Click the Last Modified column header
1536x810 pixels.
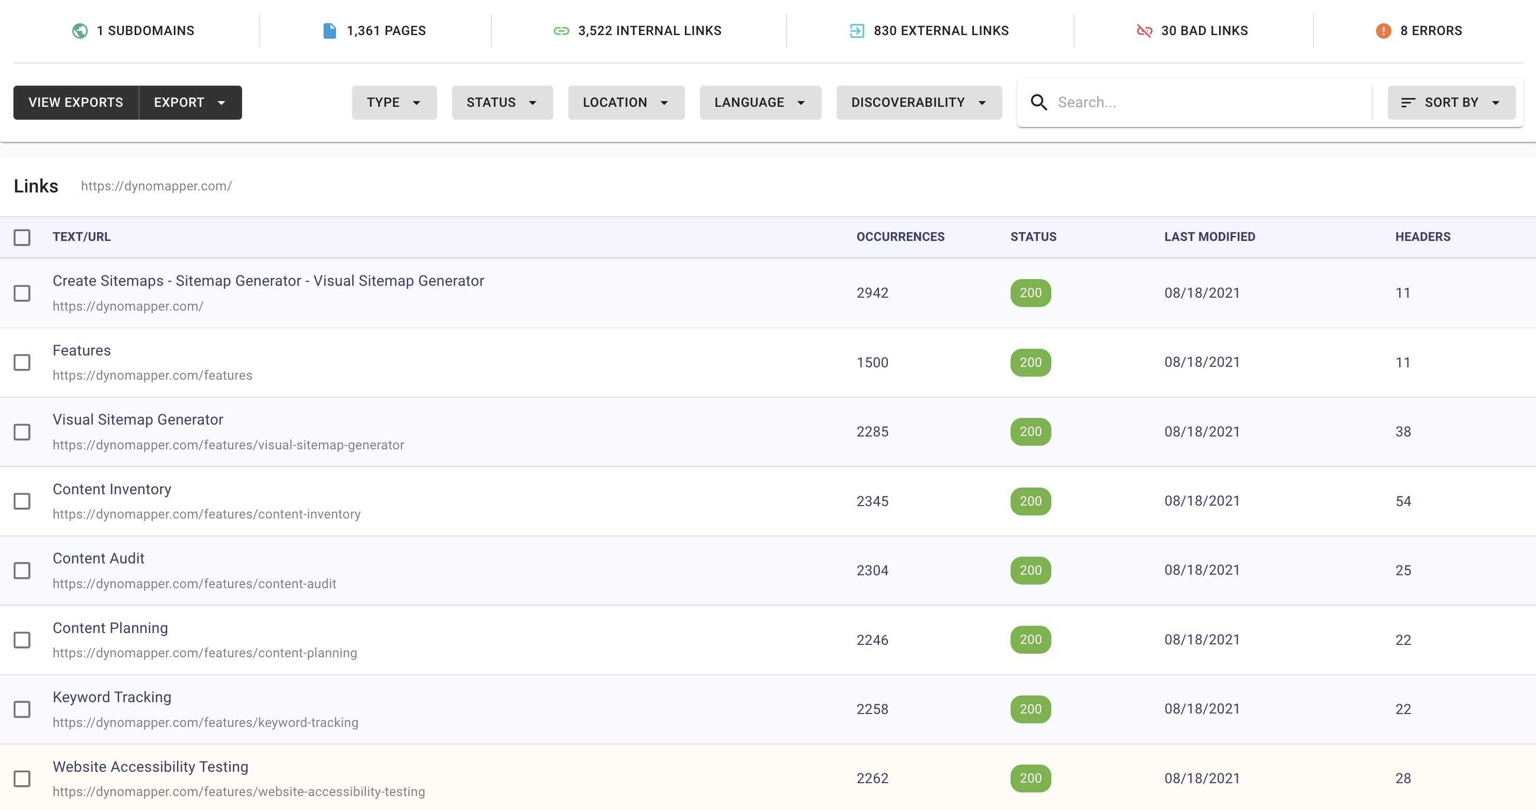click(1209, 237)
